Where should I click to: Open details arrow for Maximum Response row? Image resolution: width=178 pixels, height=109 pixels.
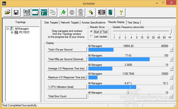[171, 77]
